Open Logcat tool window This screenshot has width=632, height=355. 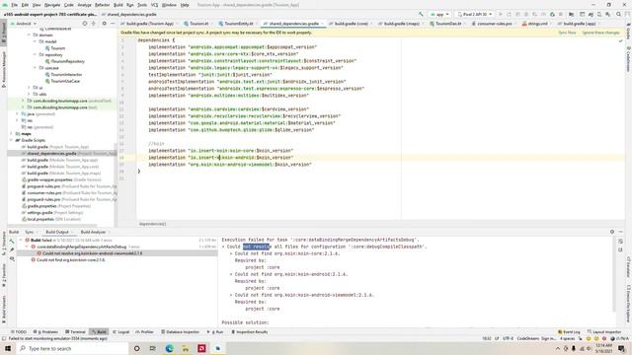click(121, 332)
